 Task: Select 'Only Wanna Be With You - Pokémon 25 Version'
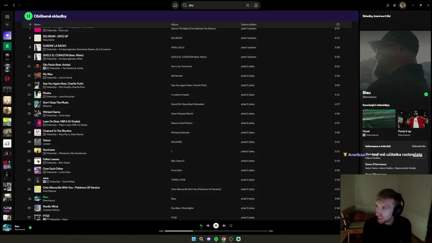71,188
